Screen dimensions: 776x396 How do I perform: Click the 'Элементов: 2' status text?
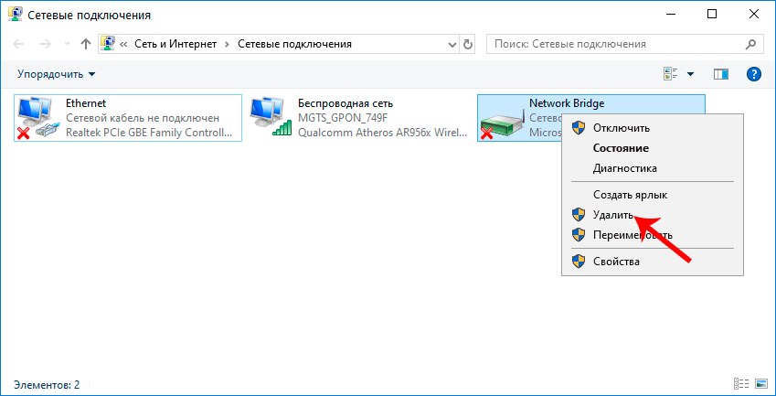47,385
